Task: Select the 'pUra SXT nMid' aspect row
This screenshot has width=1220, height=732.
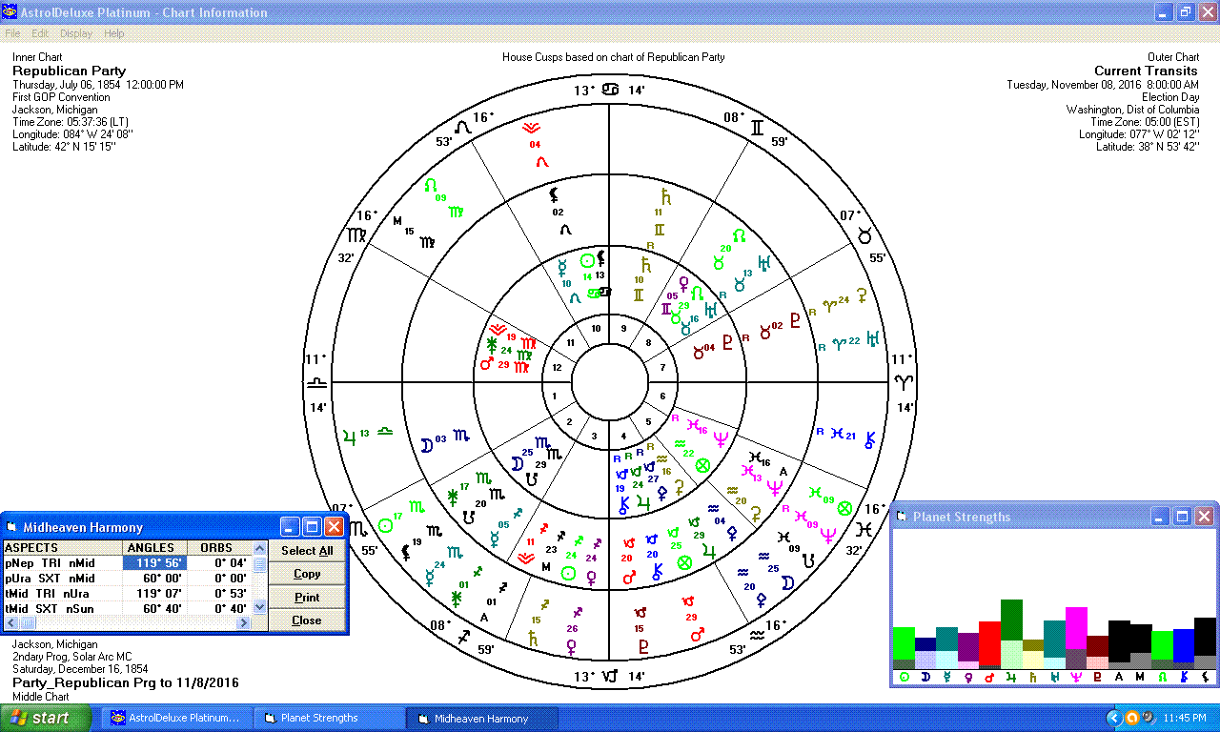Action: pos(128,579)
